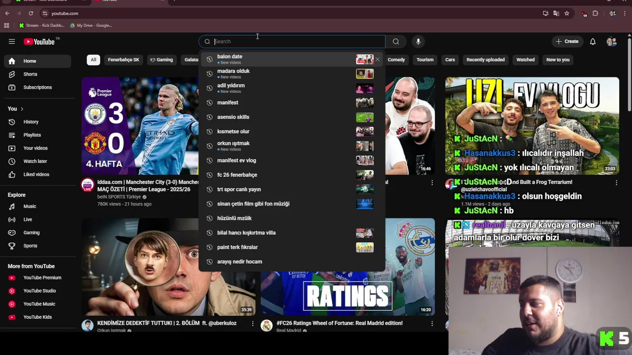Select the Watched filter chip
632x355 pixels.
pos(525,60)
